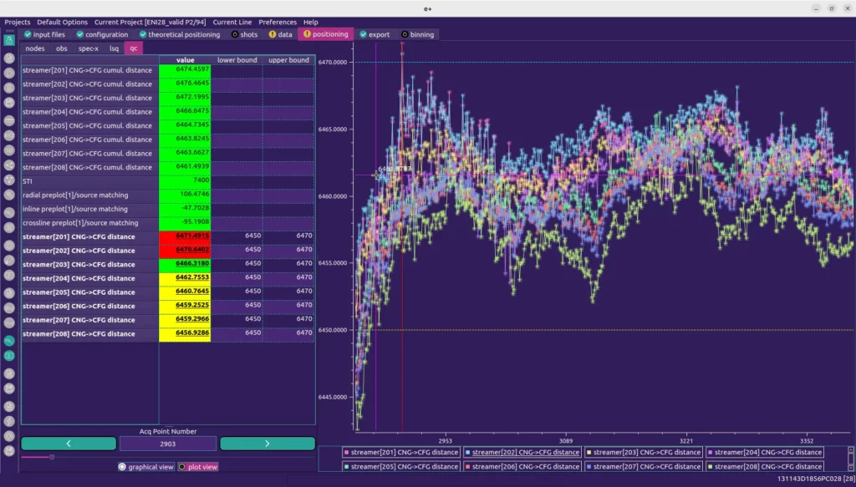The width and height of the screenshot is (856, 487).
Task: Click the value 7400 in STI row
Action: (x=185, y=181)
